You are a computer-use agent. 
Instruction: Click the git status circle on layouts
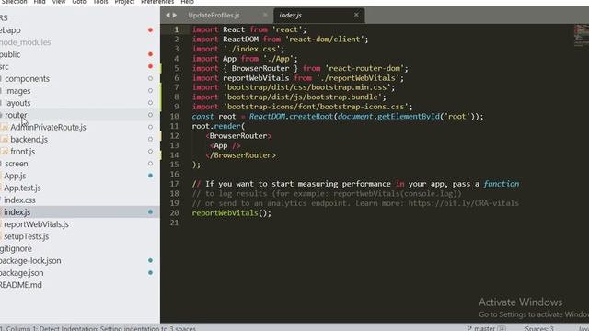point(150,102)
